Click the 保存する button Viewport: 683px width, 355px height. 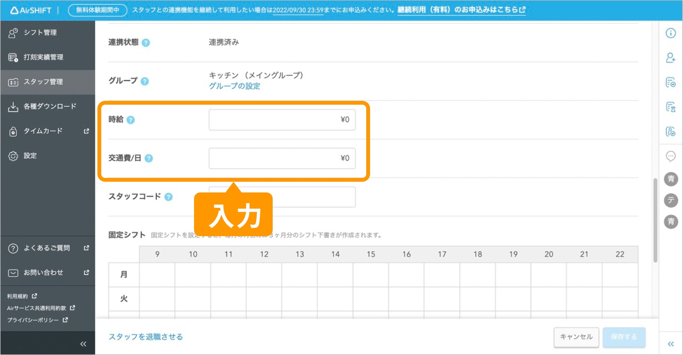tap(624, 337)
